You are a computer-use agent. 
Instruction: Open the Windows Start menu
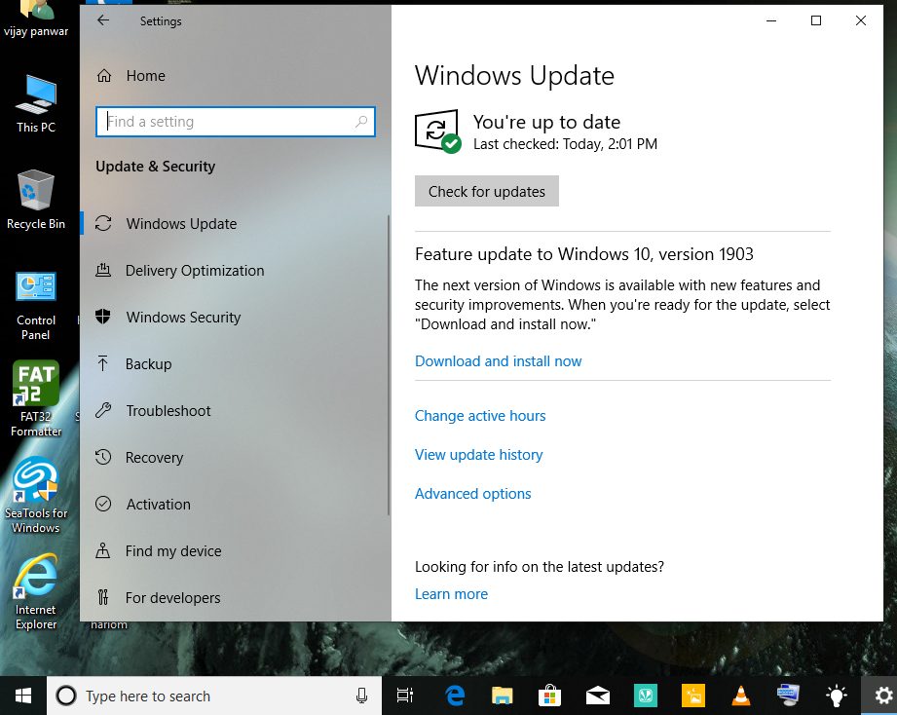pos(22,696)
